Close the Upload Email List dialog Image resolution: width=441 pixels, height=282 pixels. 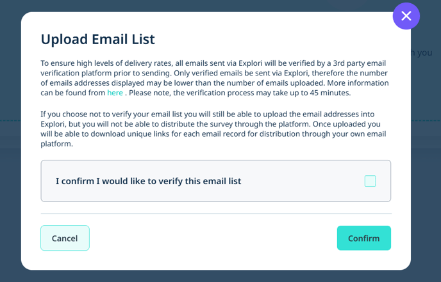406,16
